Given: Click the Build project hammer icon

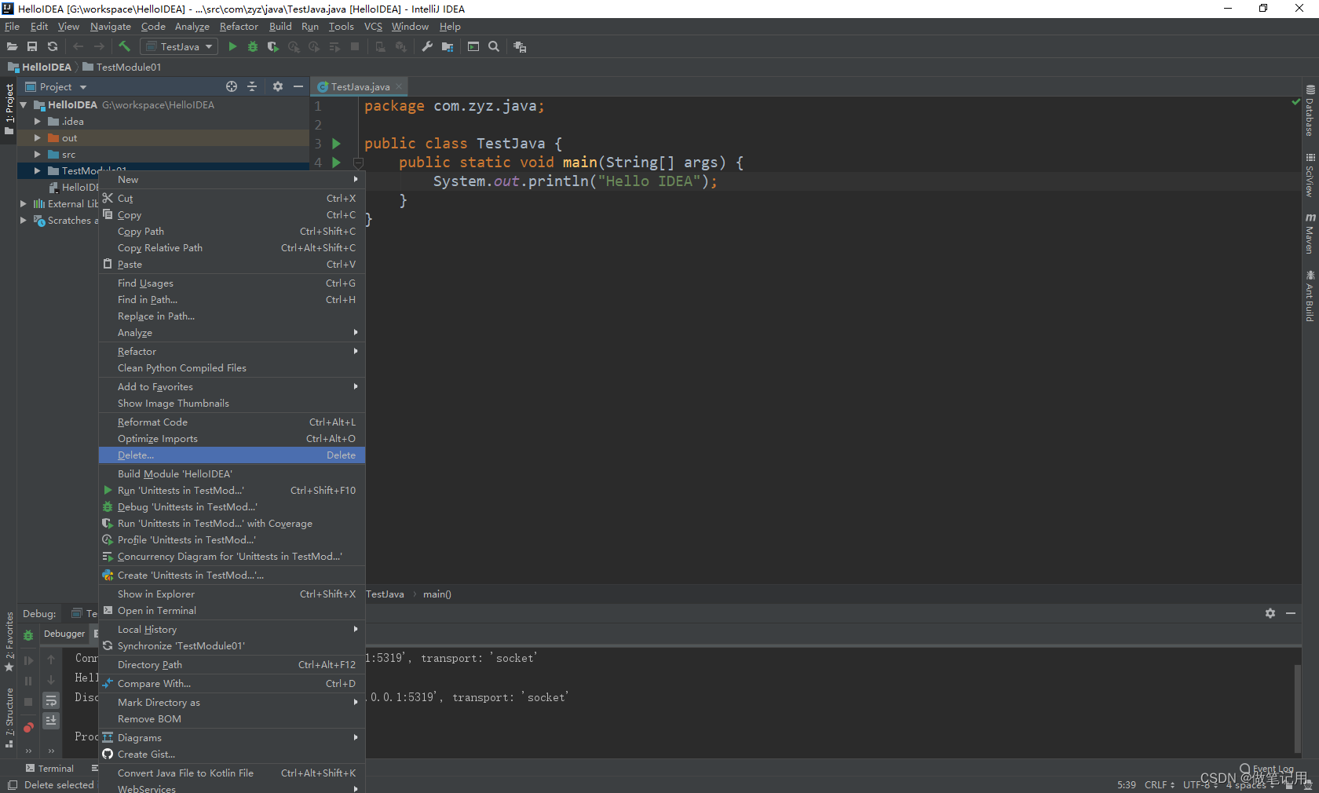Looking at the screenshot, I should 124,47.
